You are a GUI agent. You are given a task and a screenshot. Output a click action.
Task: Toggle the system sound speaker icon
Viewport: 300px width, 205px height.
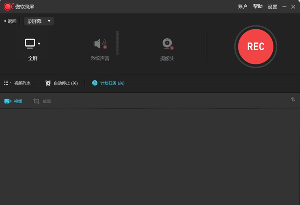click(x=100, y=44)
